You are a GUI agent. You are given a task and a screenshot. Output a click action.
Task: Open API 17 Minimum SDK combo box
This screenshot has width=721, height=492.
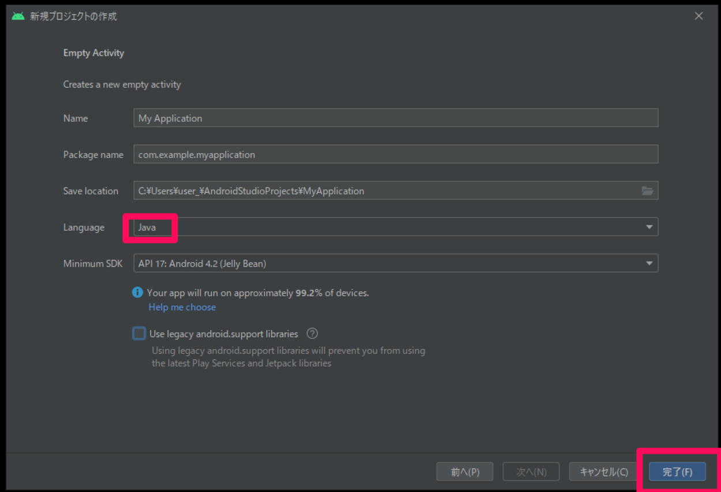(x=396, y=263)
